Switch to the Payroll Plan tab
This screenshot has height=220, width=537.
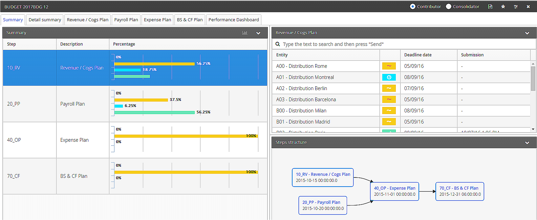coord(126,20)
